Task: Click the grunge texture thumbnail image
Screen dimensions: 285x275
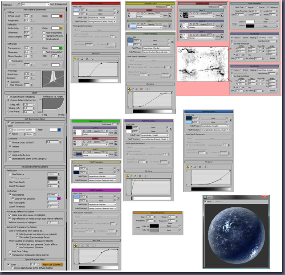Action: click(203, 64)
